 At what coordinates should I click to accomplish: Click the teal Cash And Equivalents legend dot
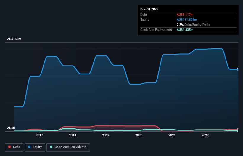click(x=51, y=147)
